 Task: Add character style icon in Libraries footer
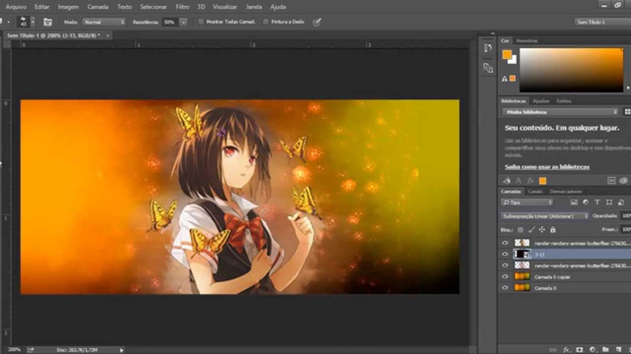[519, 180]
